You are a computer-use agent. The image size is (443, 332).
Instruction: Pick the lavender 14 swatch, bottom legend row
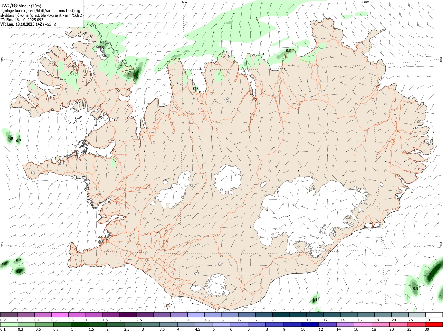coord(345,325)
